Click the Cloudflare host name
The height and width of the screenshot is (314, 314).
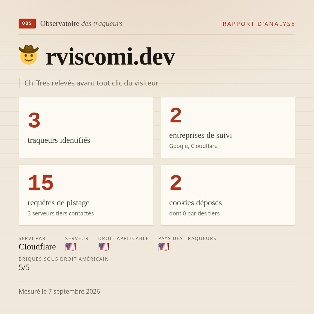(x=37, y=247)
